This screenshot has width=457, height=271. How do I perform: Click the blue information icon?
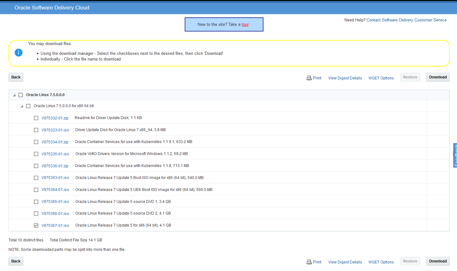18,53
